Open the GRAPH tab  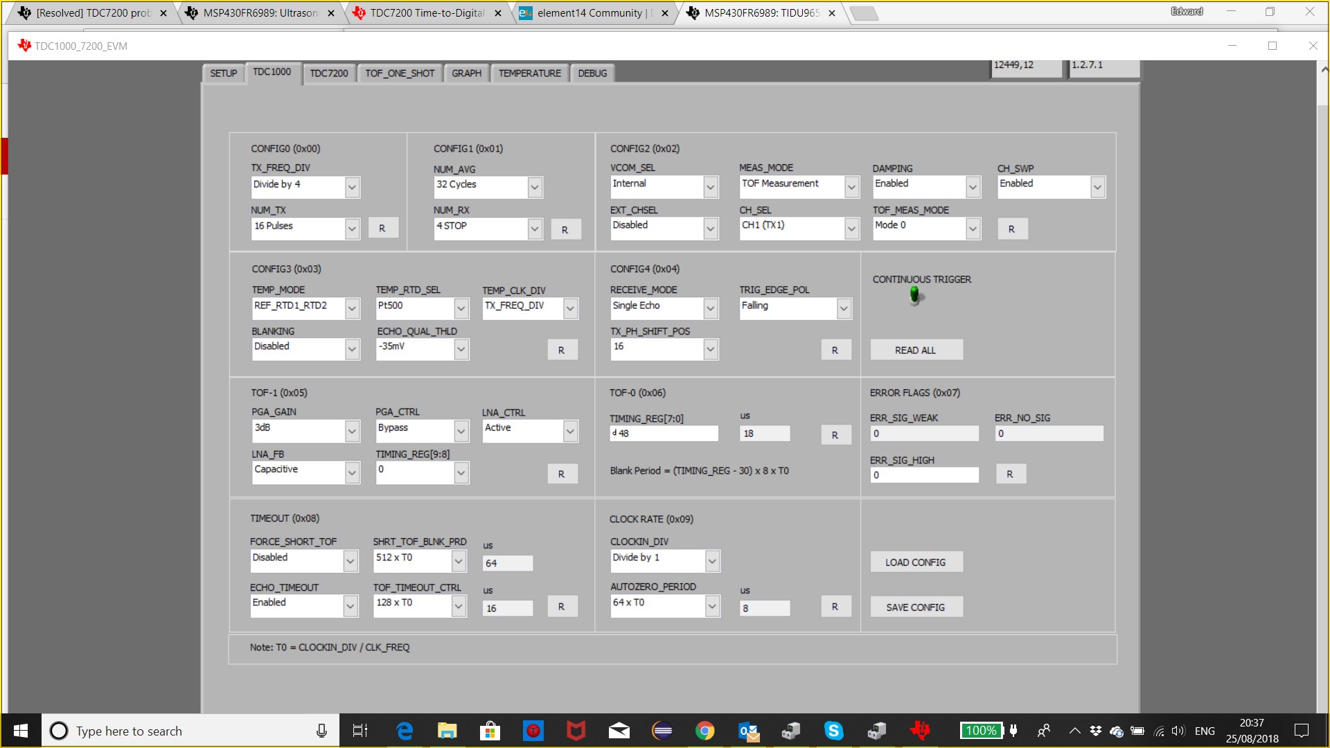(x=466, y=73)
